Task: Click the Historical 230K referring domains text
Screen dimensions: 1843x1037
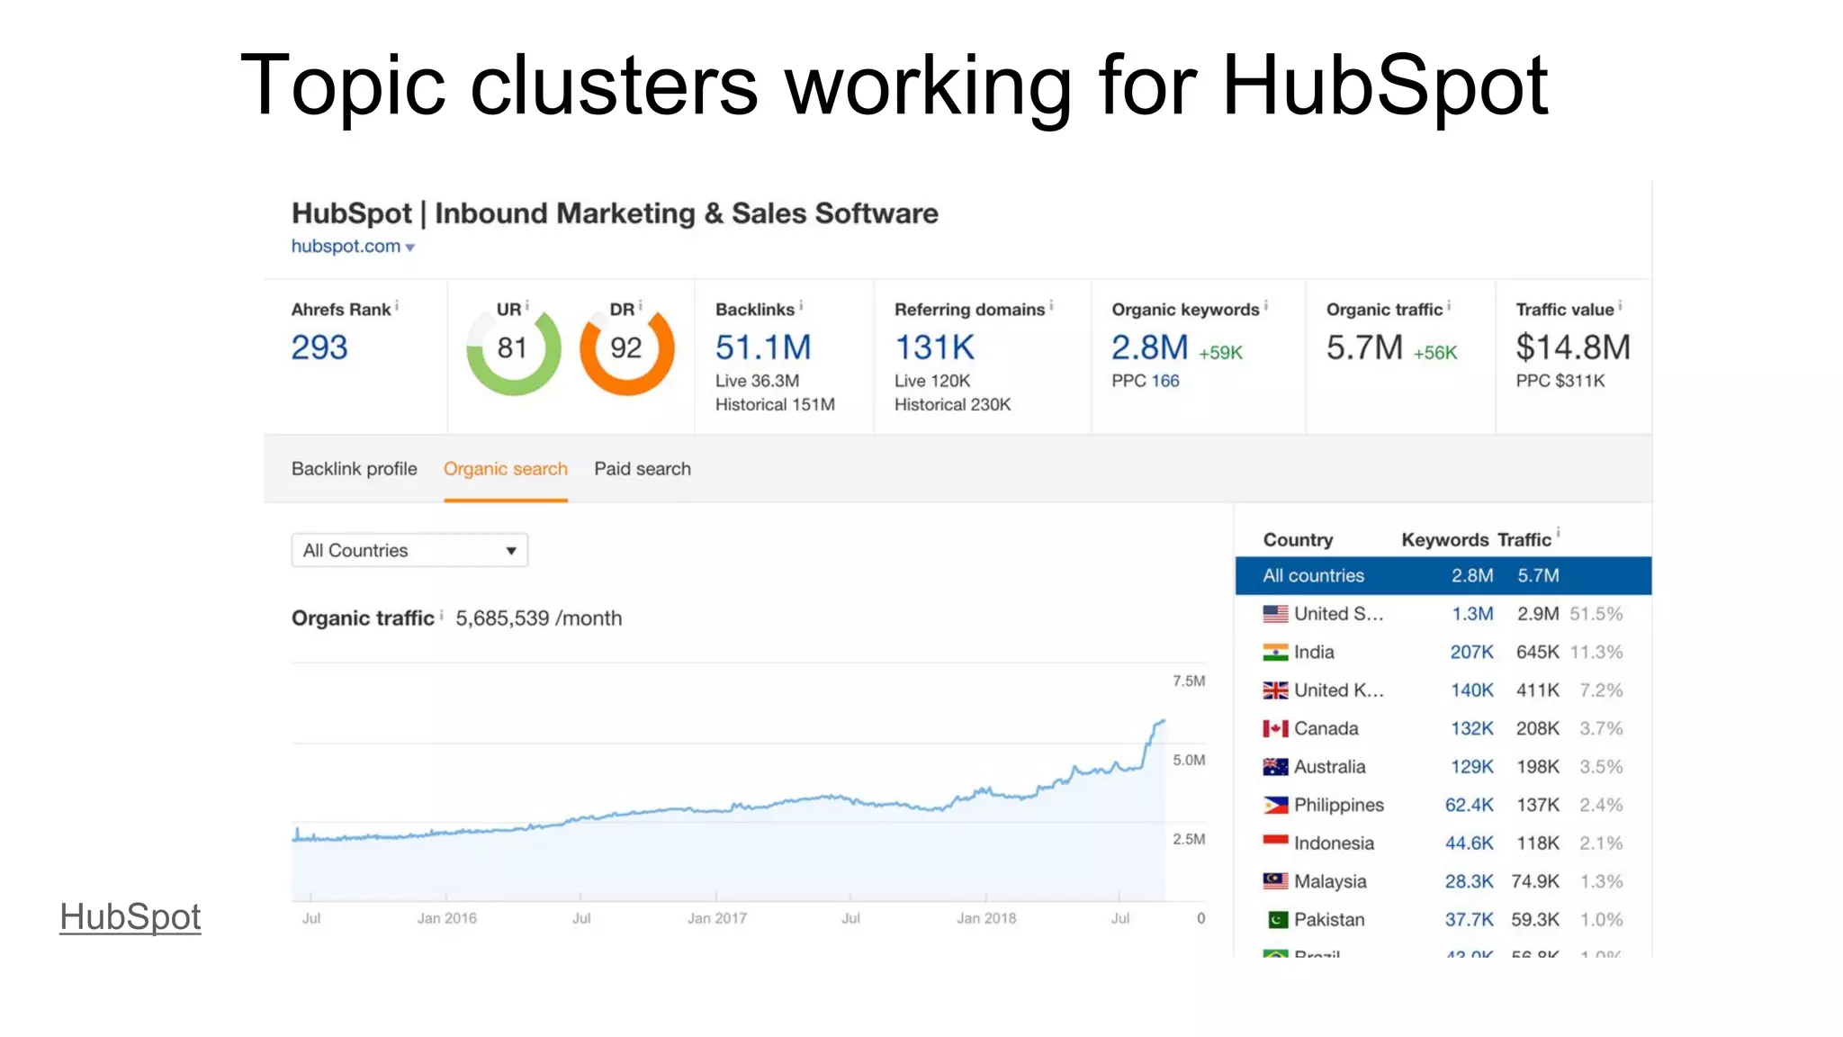Action: pos(952,405)
